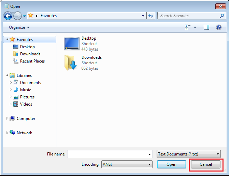
Task: Expand the Network node
Action: (x=7, y=133)
